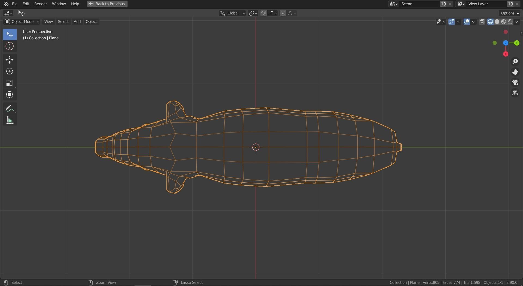Click the Scene name field

420,4
